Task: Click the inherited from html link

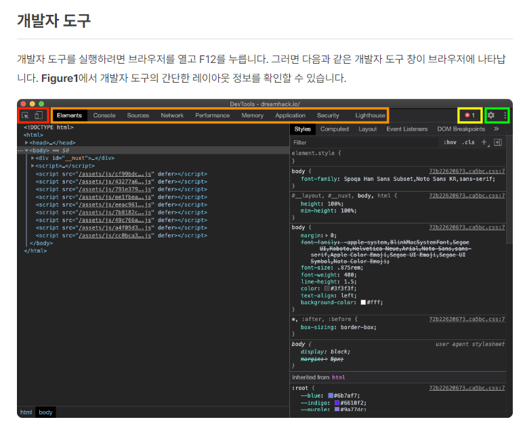Action: [339, 377]
